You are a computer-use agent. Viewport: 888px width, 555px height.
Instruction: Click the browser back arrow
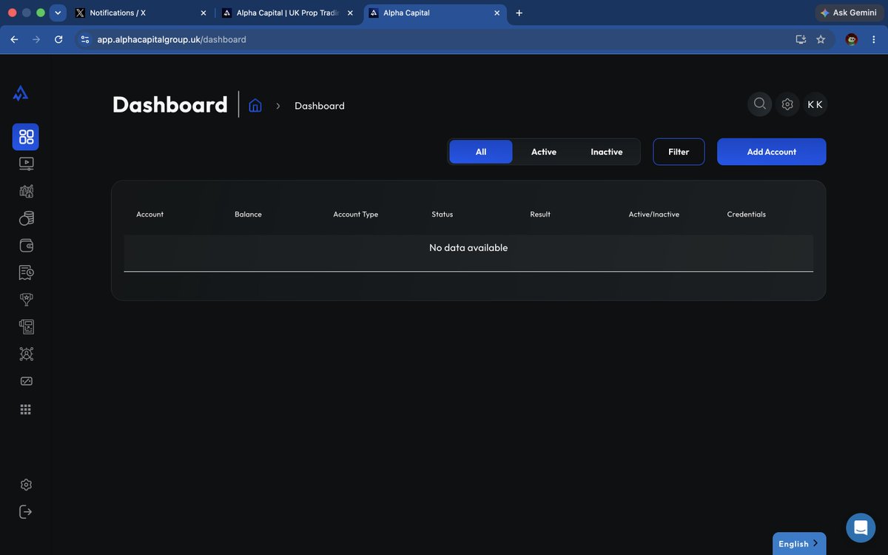[14, 39]
